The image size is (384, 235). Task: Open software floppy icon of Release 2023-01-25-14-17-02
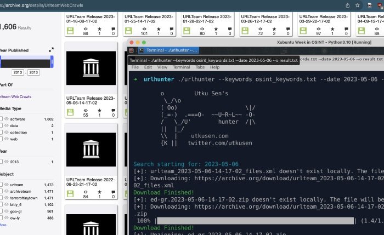click(x=128, y=31)
